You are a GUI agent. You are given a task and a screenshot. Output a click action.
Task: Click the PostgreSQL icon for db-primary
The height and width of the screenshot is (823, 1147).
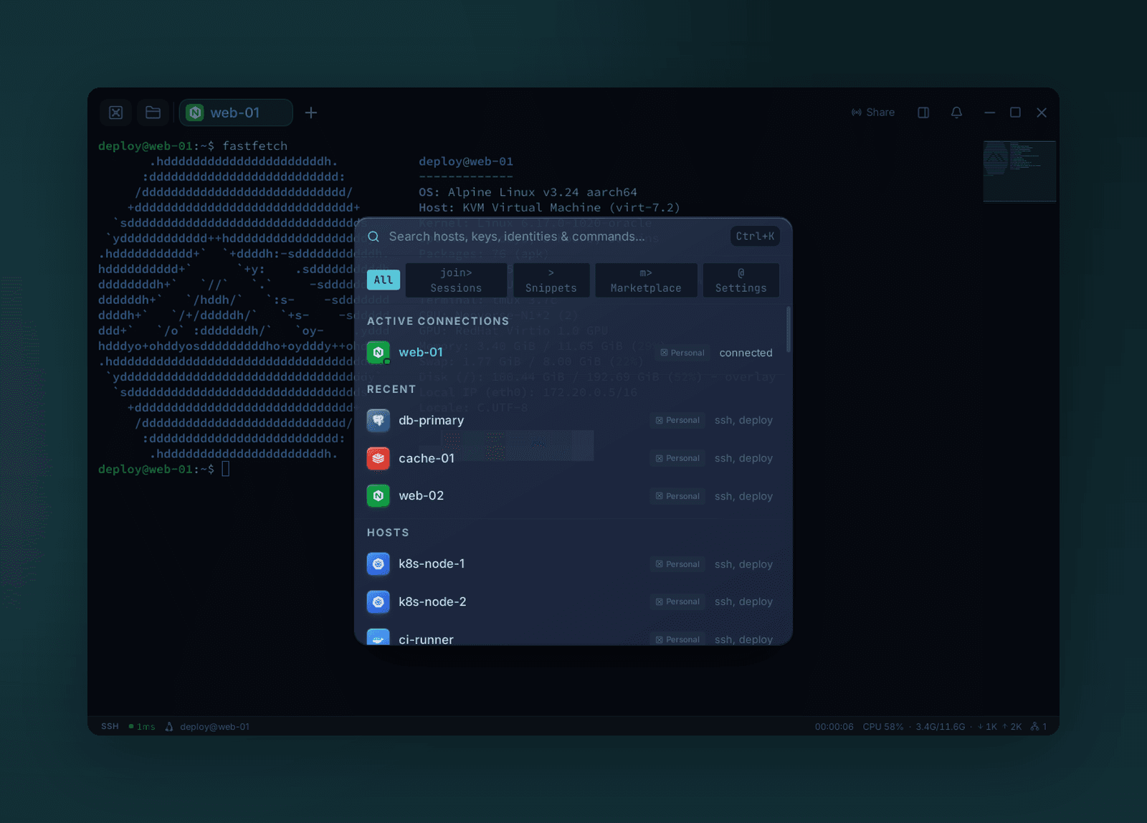pos(378,420)
